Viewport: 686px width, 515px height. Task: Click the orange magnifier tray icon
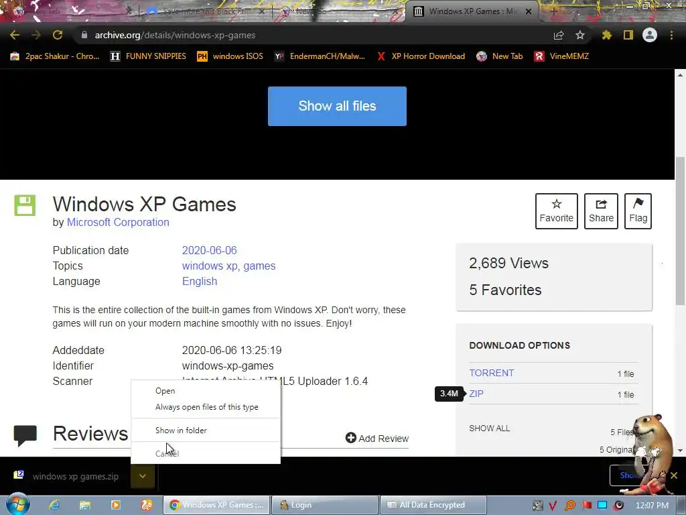(x=569, y=506)
